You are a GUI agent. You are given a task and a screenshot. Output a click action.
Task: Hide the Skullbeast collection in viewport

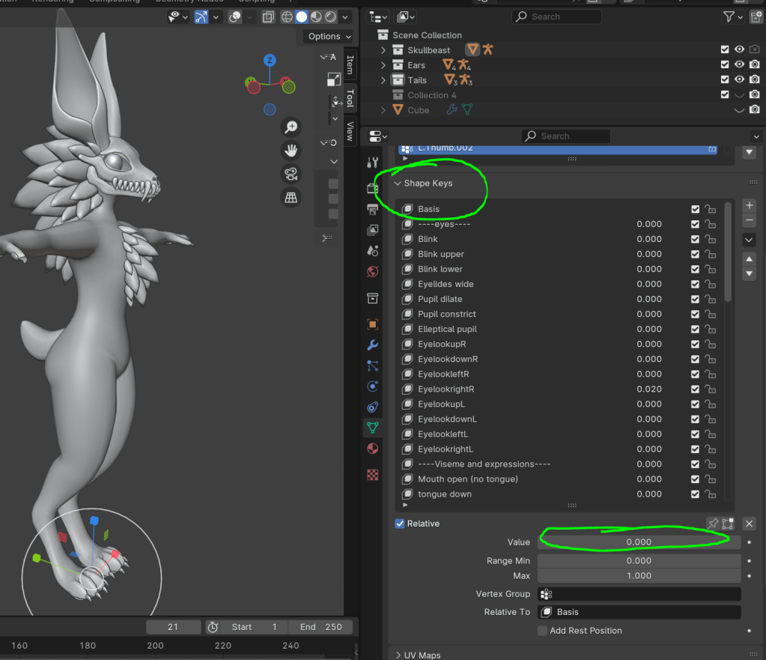pos(739,50)
